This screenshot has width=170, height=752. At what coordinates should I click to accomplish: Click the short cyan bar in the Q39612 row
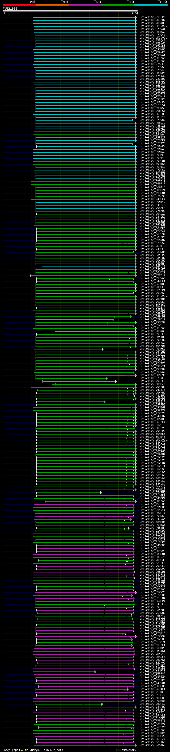[75, 320]
